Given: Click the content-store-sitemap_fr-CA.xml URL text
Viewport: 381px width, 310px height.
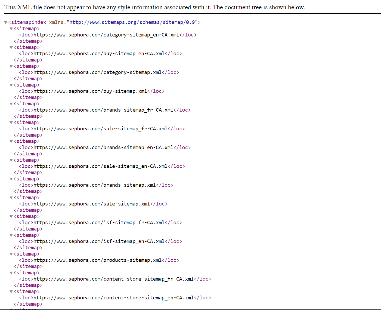Looking at the screenshot, I should pyautogui.click(x=114, y=279).
